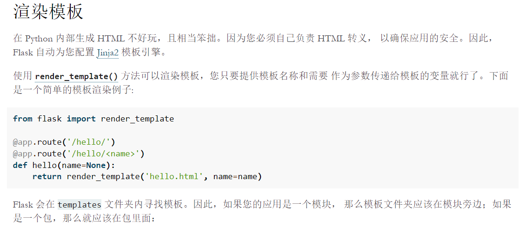Viewport: 526px width, 228px height.
Task: Click 'Flask' before 自动为您配置
Action: 23,53
